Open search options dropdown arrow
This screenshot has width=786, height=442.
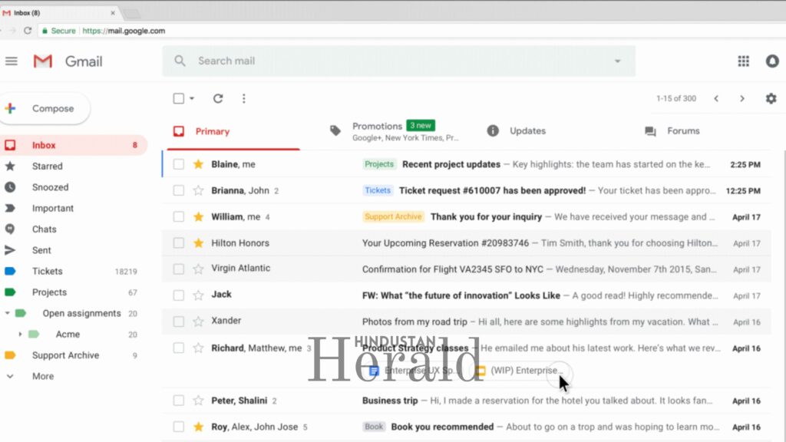tap(618, 61)
